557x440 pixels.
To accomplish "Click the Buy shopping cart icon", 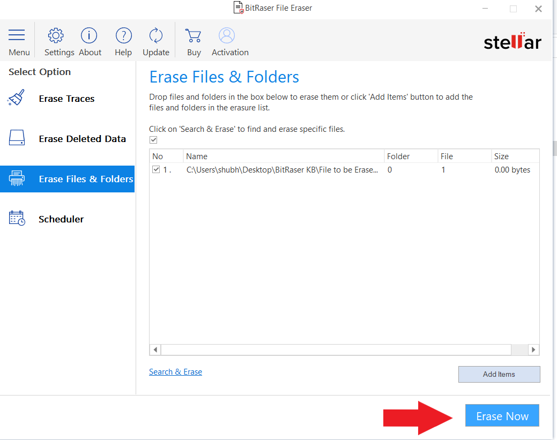I will (193, 35).
